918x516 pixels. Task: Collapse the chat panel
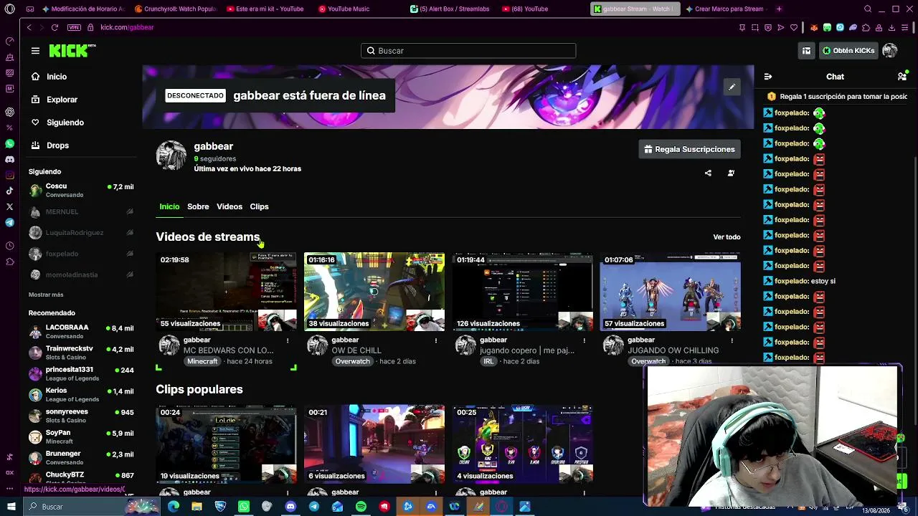768,77
